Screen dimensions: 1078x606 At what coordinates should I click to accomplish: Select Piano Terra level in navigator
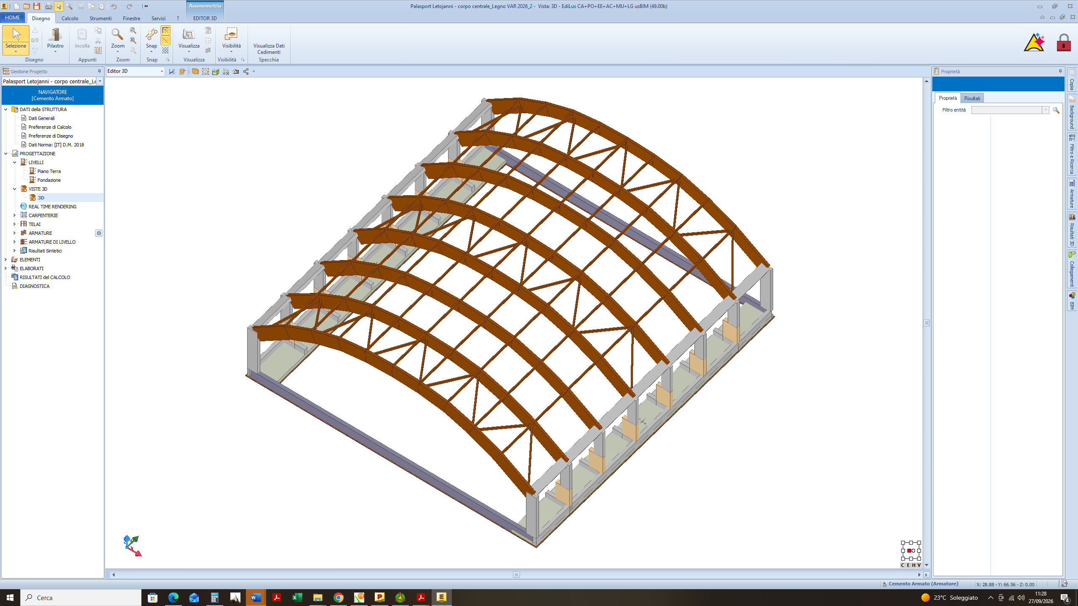pyautogui.click(x=49, y=171)
